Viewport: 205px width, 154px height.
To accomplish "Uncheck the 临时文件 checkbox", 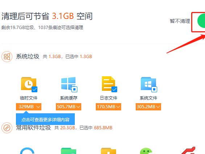I will click(x=34, y=89).
